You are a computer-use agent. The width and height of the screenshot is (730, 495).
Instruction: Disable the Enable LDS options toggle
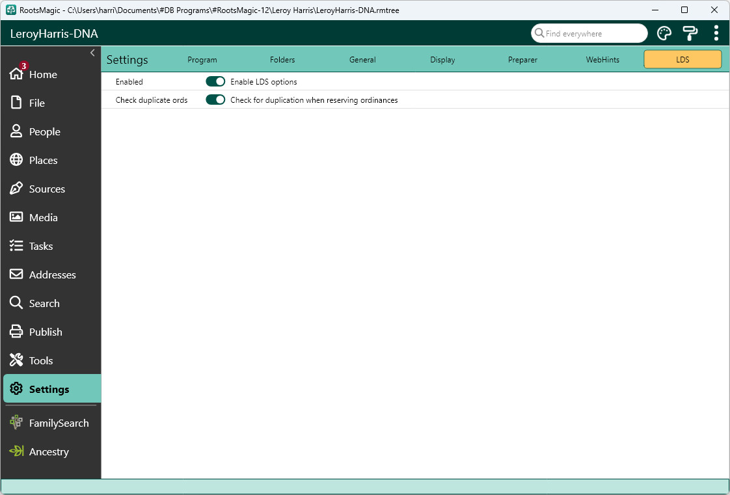tap(215, 81)
